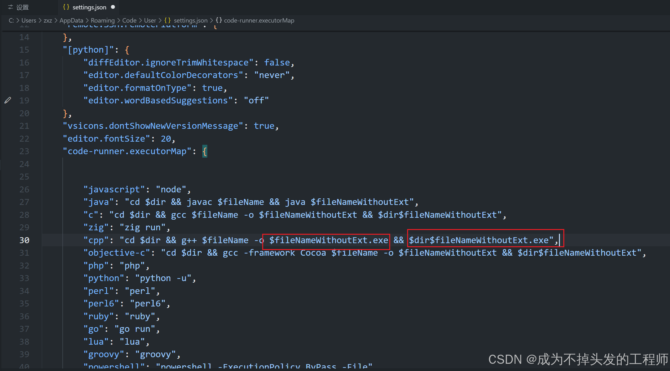The width and height of the screenshot is (670, 371).
Task: Click the zxz item in the breadcrumb path
Action: (48, 20)
